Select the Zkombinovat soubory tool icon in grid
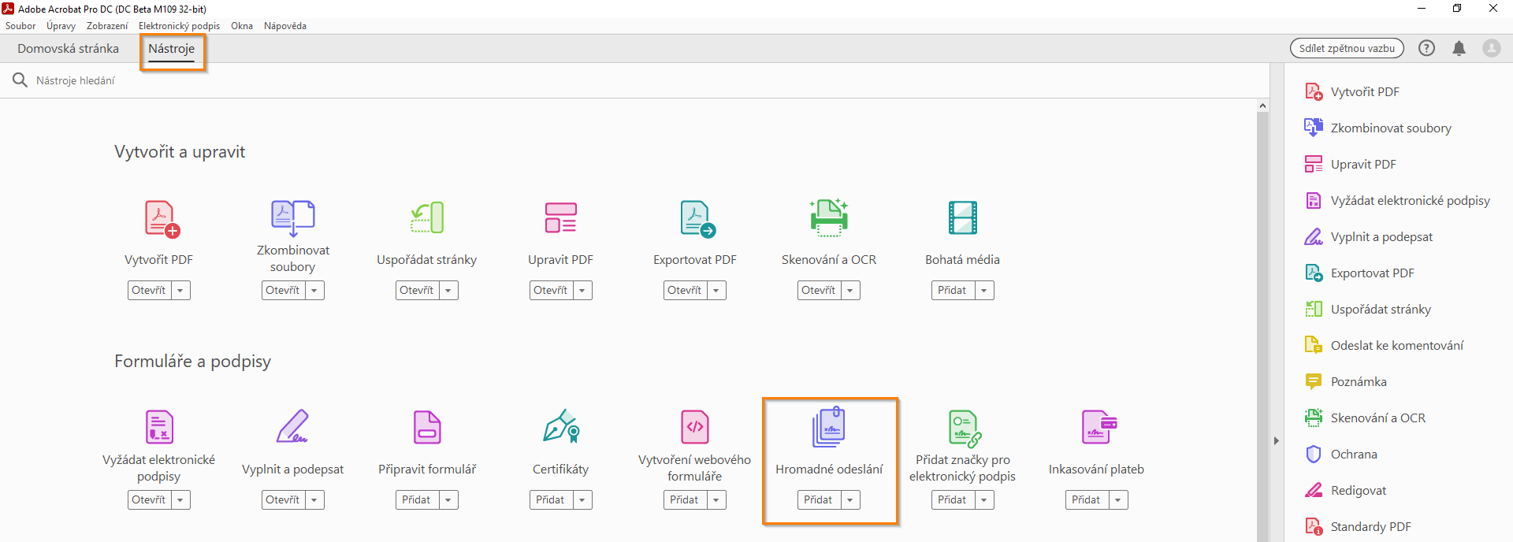This screenshot has height=542, width=1513. 293,217
